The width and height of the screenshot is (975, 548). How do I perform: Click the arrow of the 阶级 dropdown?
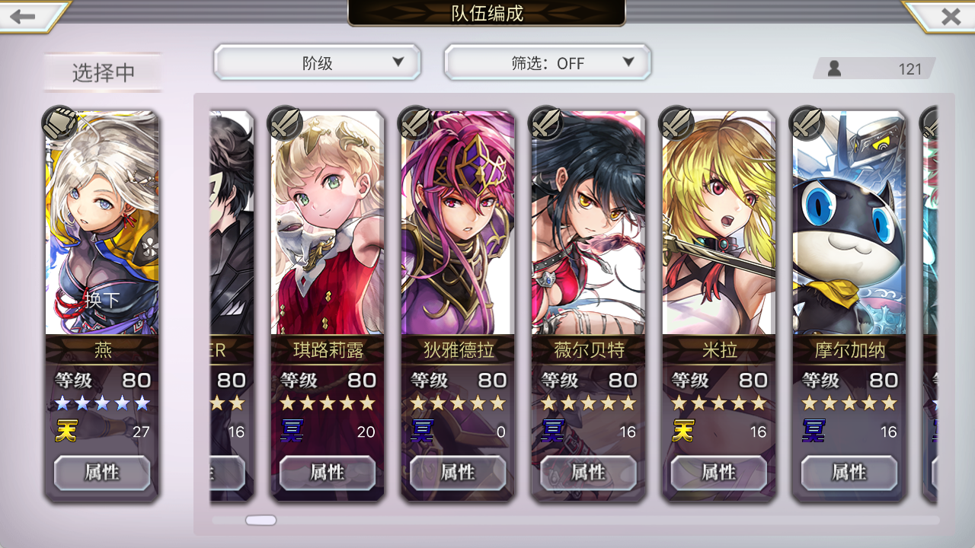click(x=397, y=62)
